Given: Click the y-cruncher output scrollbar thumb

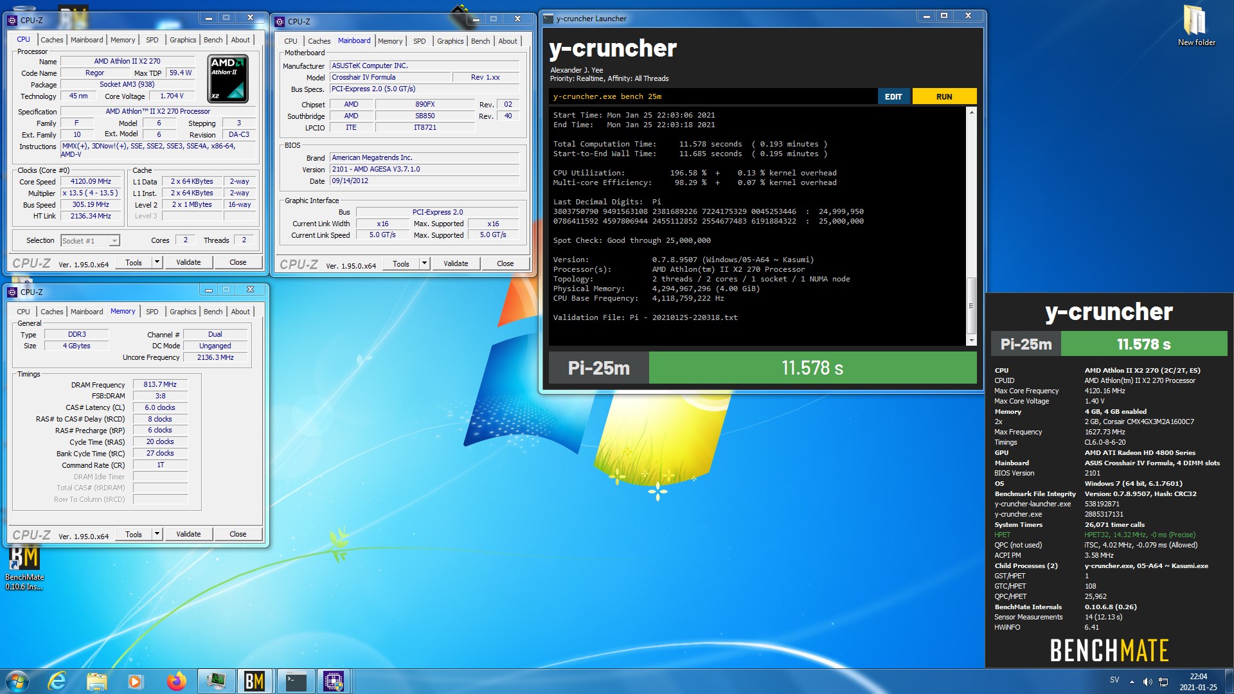Looking at the screenshot, I should (x=971, y=306).
